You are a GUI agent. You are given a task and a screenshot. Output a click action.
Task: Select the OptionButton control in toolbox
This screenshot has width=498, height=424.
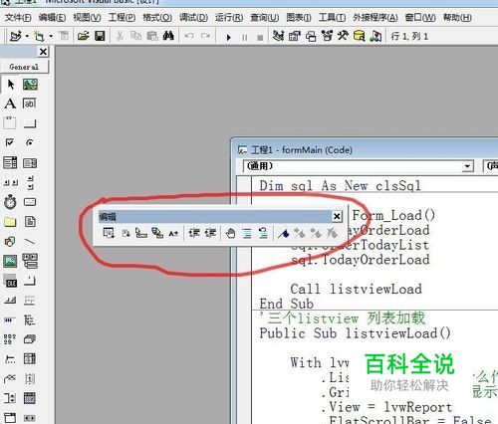[x=30, y=142]
